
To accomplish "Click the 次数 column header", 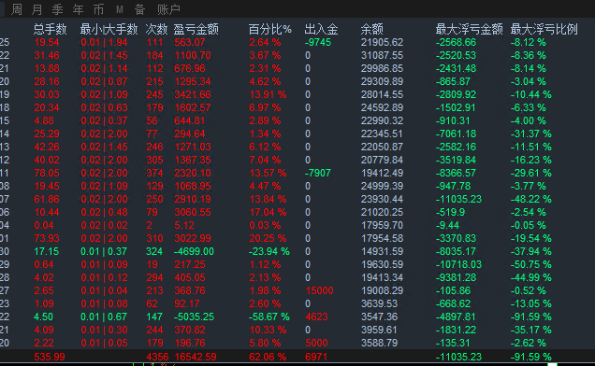I will pyautogui.click(x=156, y=29).
